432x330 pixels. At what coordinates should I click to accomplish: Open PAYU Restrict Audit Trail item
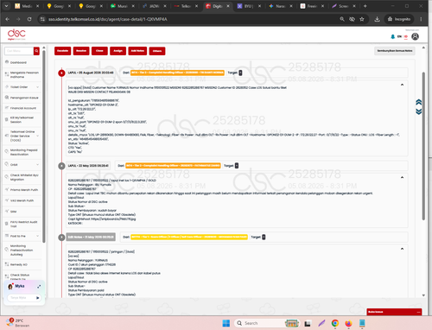22,224
